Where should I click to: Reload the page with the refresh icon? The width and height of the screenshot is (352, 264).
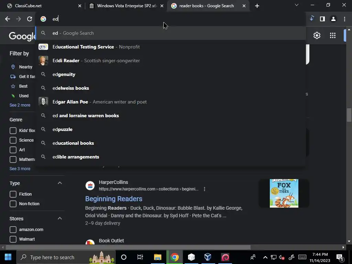(x=30, y=19)
